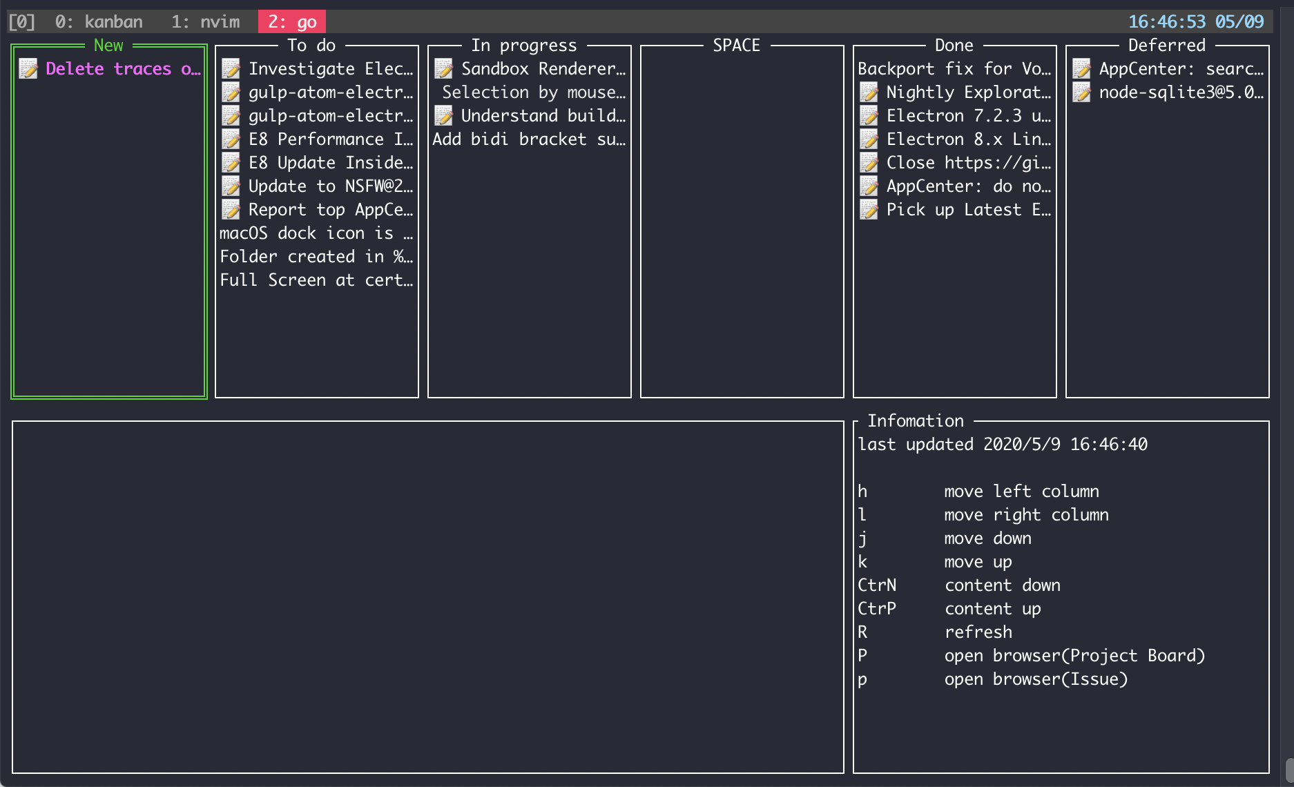The height and width of the screenshot is (787, 1294).
Task: Click the 'move left column' help line
Action: 978,491
